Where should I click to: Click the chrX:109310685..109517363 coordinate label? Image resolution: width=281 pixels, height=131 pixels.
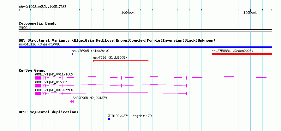(x=43, y=7)
